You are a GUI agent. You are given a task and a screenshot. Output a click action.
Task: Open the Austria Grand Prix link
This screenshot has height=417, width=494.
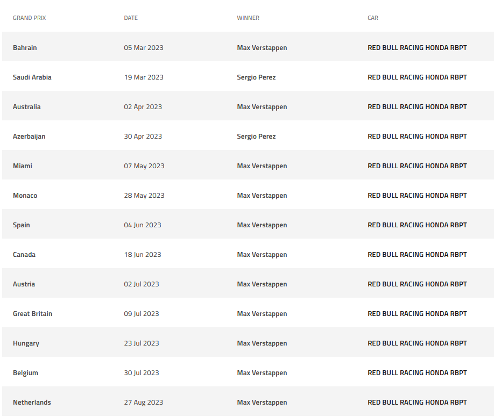click(24, 284)
